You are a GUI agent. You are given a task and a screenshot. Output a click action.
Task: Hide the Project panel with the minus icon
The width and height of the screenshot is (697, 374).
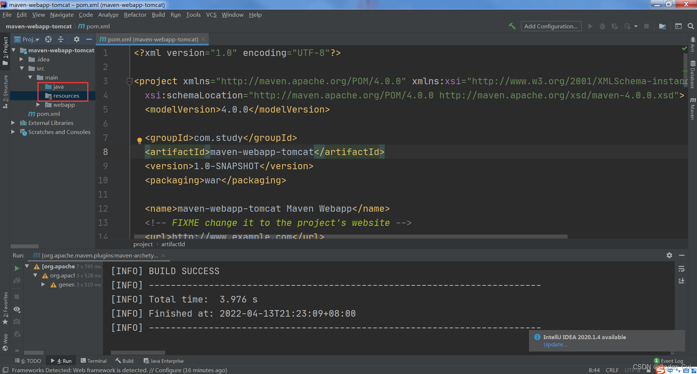89,39
